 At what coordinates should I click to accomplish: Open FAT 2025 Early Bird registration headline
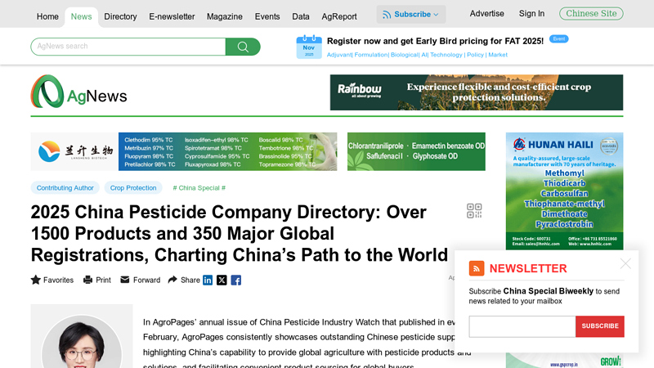click(435, 41)
